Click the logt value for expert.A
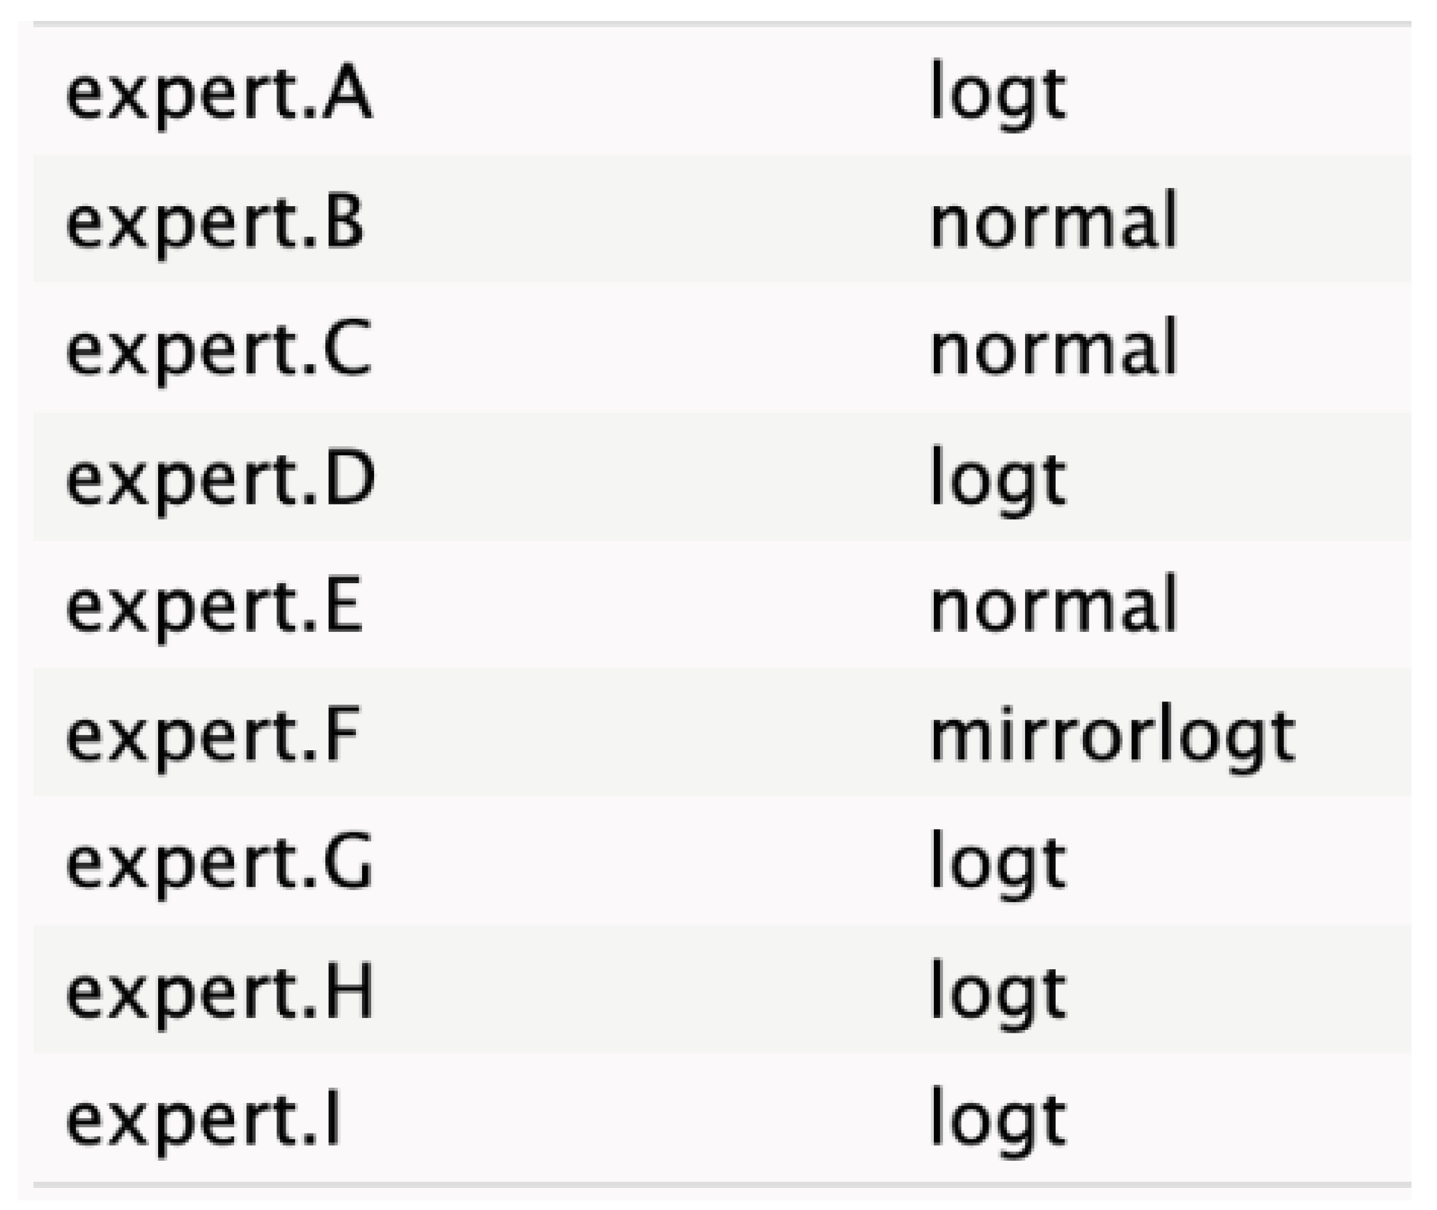 [998, 94]
